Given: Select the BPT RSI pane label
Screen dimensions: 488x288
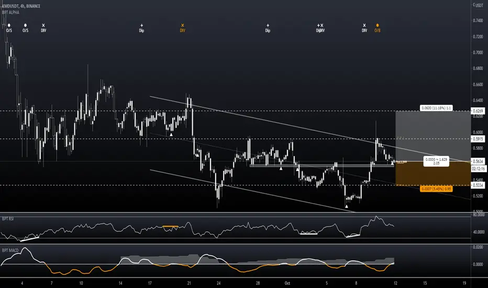Looking at the screenshot, I should [8, 219].
